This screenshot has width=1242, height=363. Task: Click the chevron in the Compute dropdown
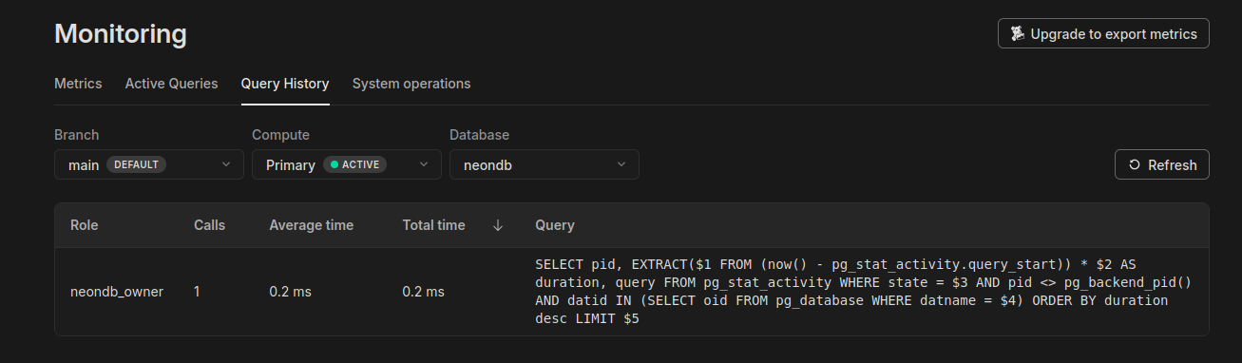[x=424, y=164]
